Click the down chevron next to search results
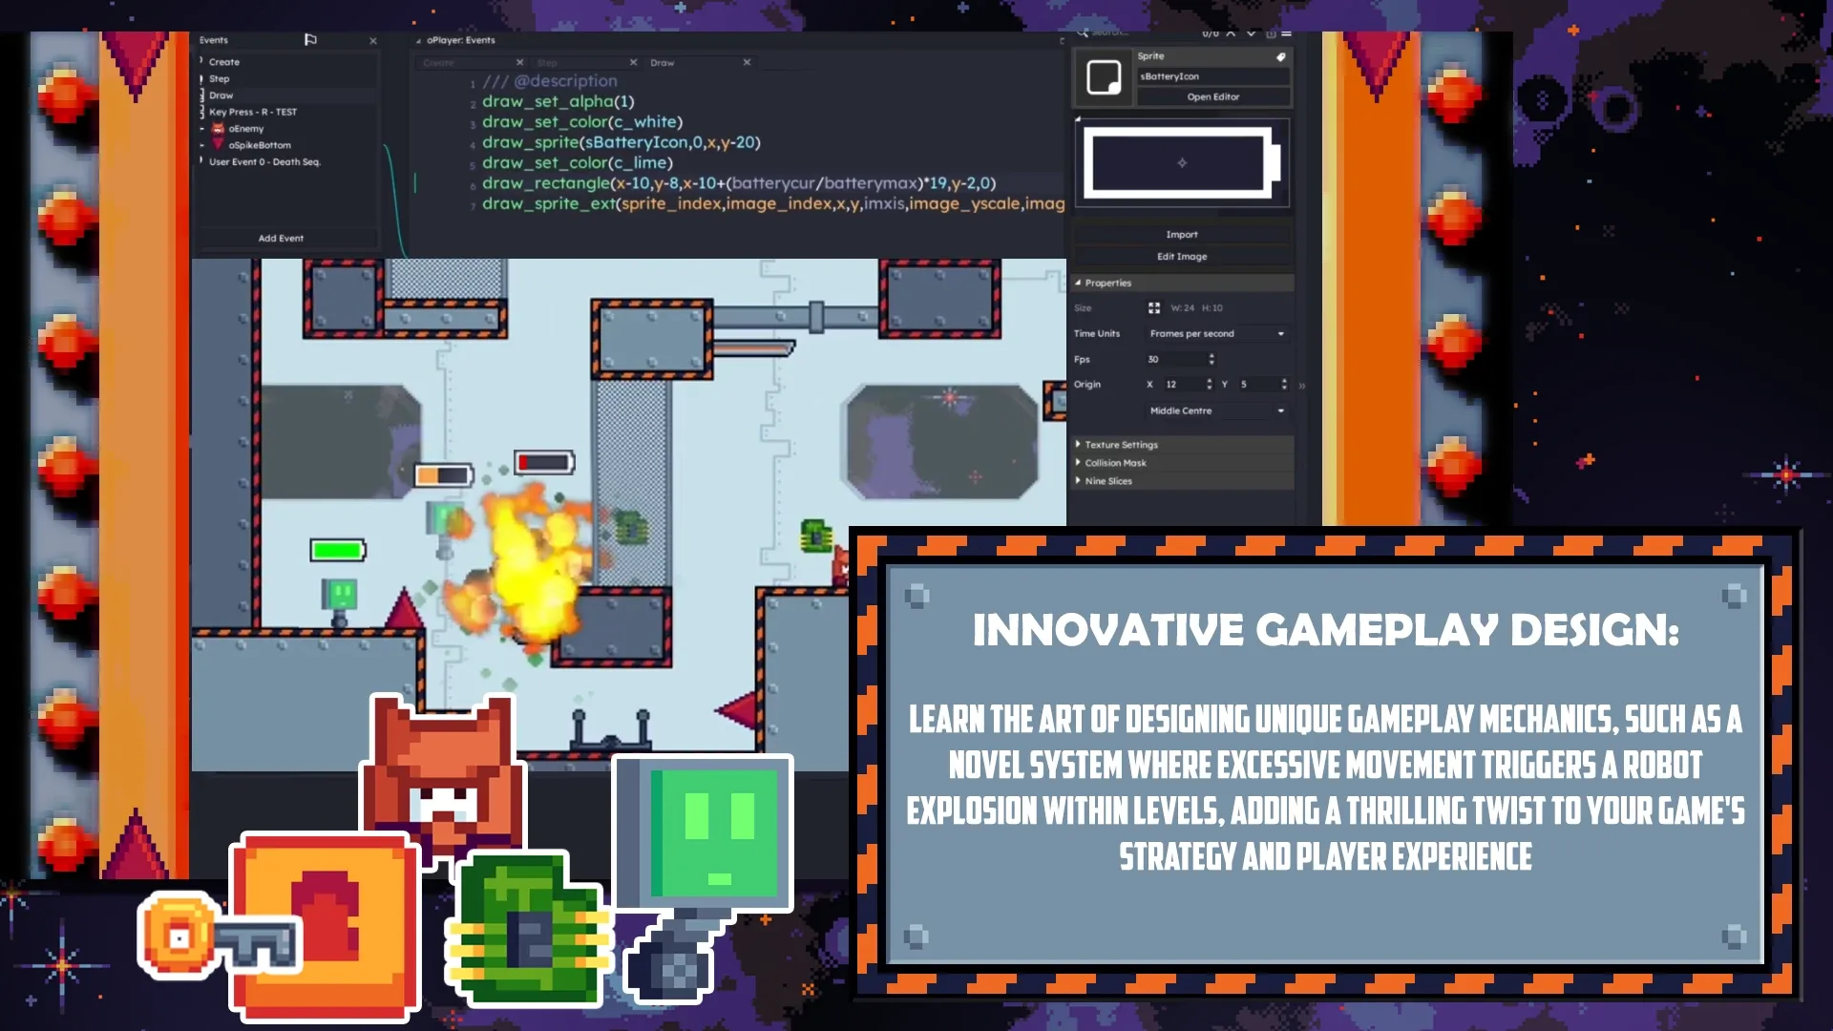This screenshot has height=1031, width=1833. [x=1251, y=33]
